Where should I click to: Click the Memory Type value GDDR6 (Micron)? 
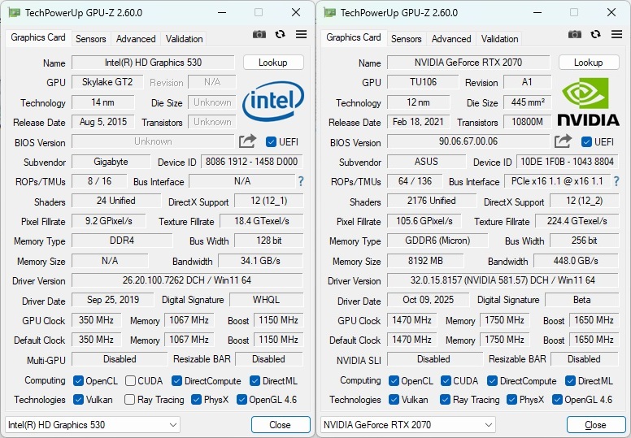(437, 241)
